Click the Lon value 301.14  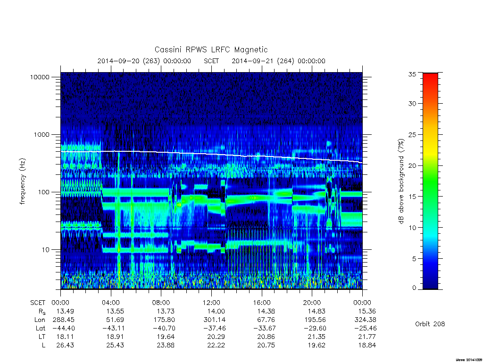[x=215, y=320]
